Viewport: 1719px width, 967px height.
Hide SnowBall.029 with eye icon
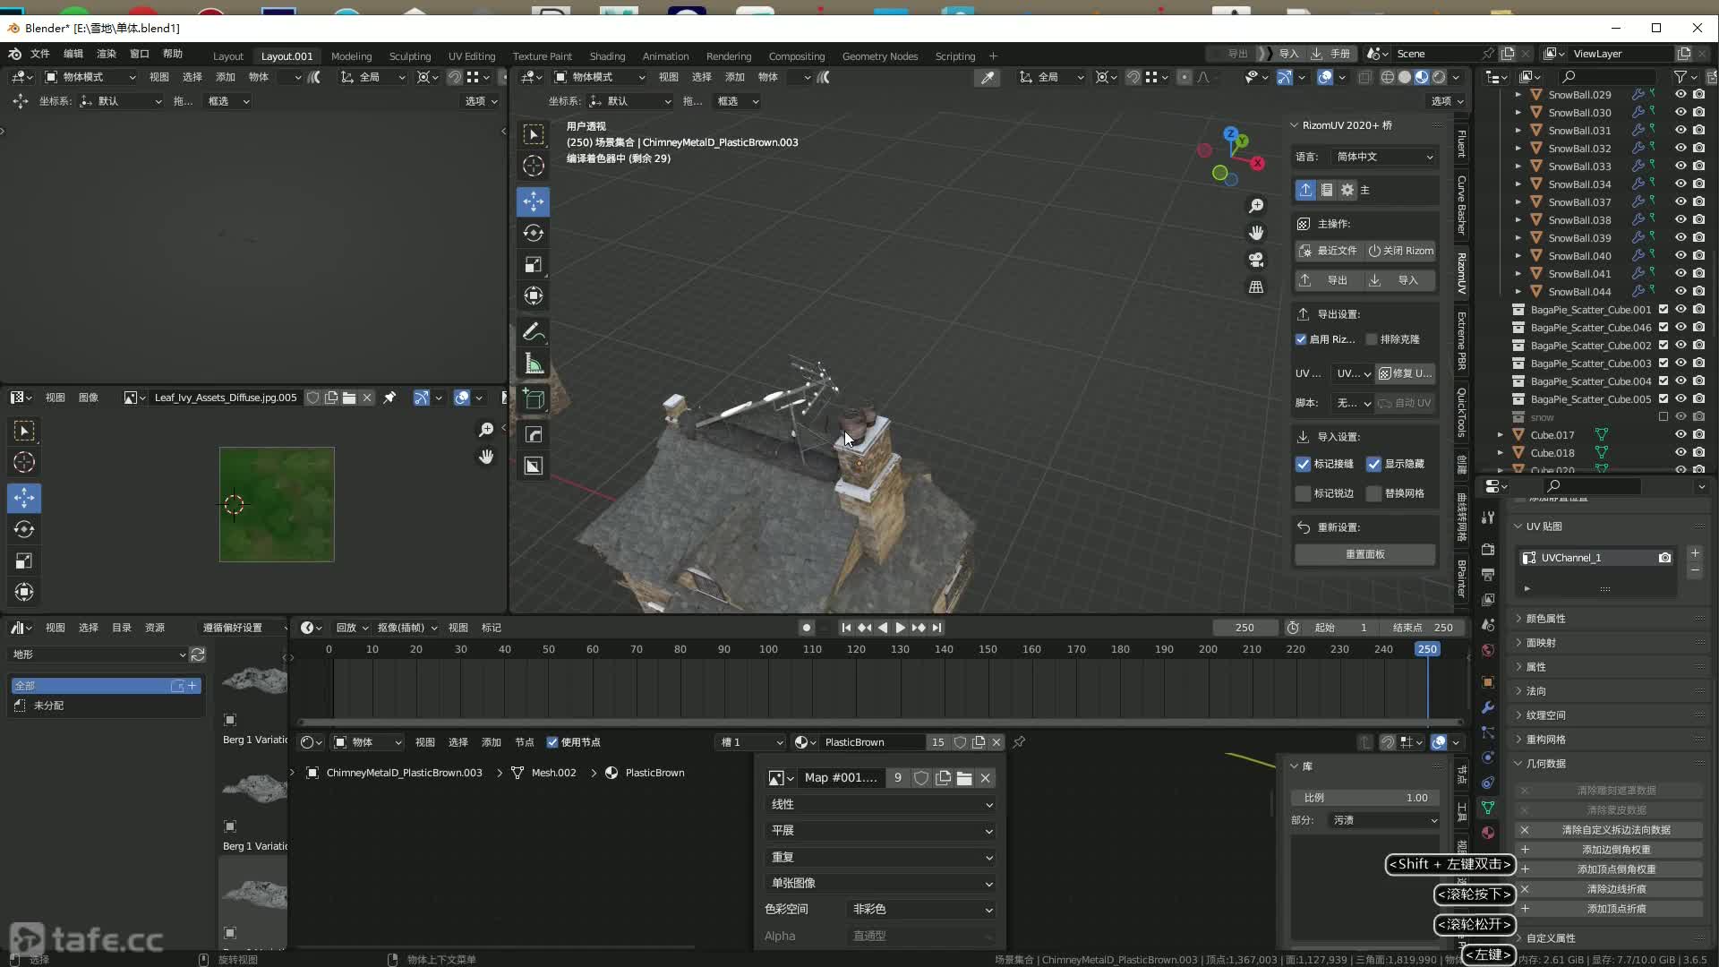[1681, 95]
